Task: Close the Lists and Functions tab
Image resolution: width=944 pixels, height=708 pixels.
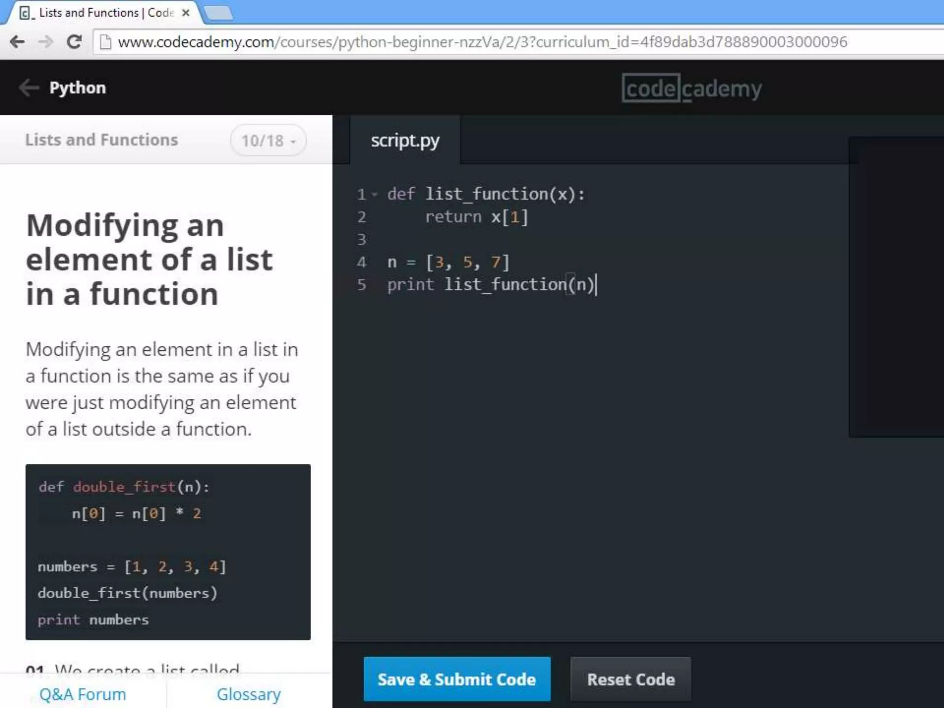Action: 186,13
